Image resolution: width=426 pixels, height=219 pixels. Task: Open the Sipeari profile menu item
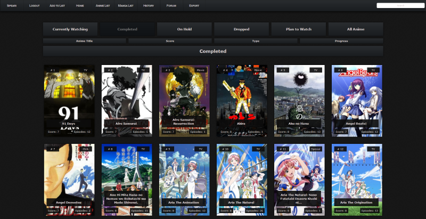[12, 6]
